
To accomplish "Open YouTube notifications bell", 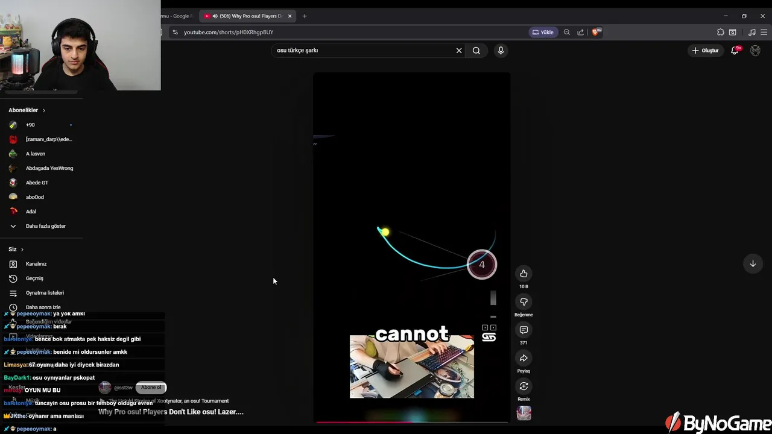I will click(x=735, y=51).
